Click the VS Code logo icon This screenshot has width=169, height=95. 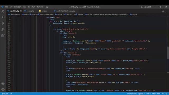coord(2,7)
